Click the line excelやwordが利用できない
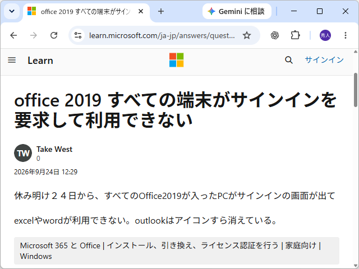359x269 pixels. (x=146, y=220)
